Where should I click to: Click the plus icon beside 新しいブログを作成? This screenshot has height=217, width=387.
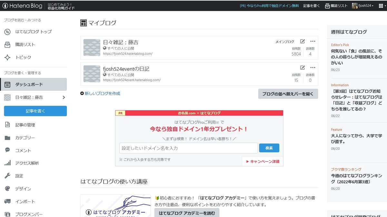coord(82,94)
